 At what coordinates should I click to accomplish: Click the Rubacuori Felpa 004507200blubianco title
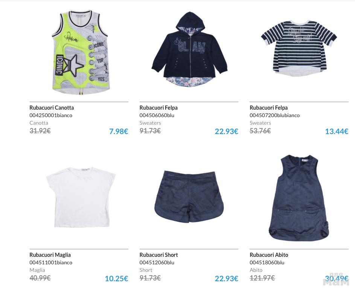(x=268, y=108)
